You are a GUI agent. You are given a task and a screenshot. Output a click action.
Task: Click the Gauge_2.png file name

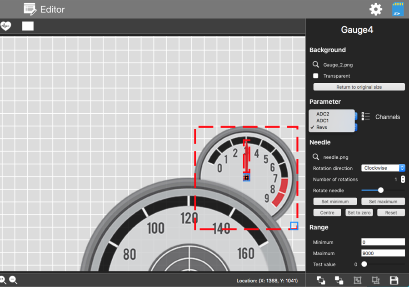point(338,65)
